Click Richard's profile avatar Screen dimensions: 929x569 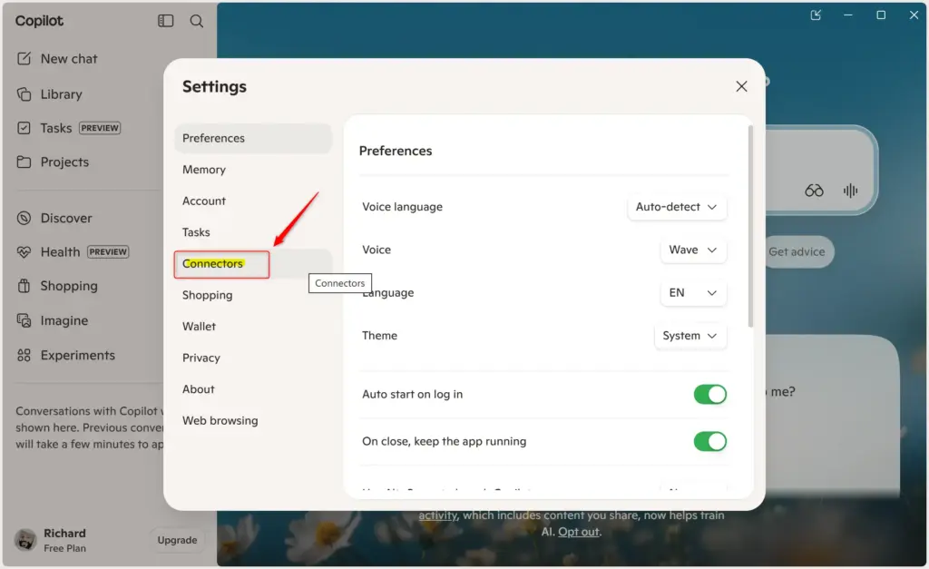(x=25, y=540)
